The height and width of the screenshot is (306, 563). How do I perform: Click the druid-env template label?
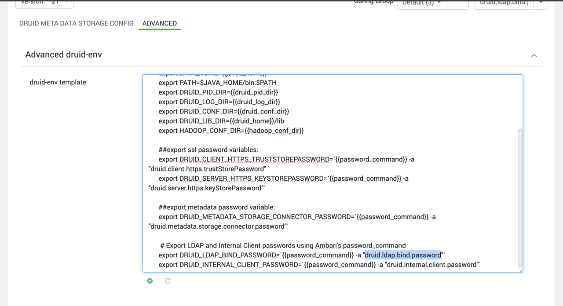click(58, 82)
